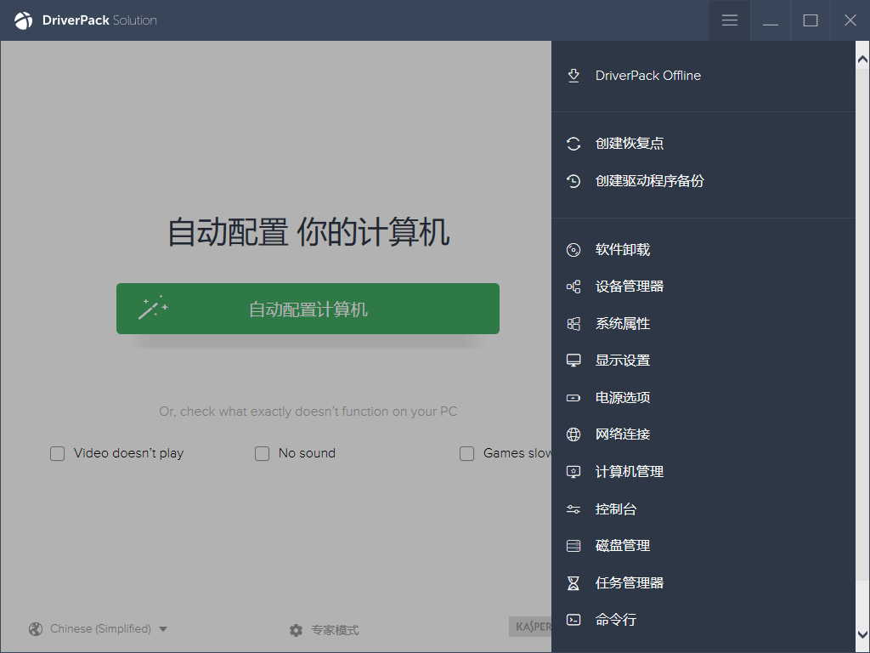Screen dimensions: 870x653
Task: Click the Device Manager (设备管理器) icon
Action: [x=573, y=287]
